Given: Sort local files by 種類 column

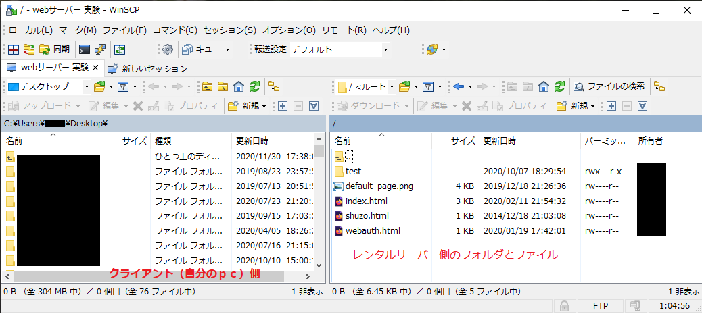Looking at the screenshot, I should 191,141.
